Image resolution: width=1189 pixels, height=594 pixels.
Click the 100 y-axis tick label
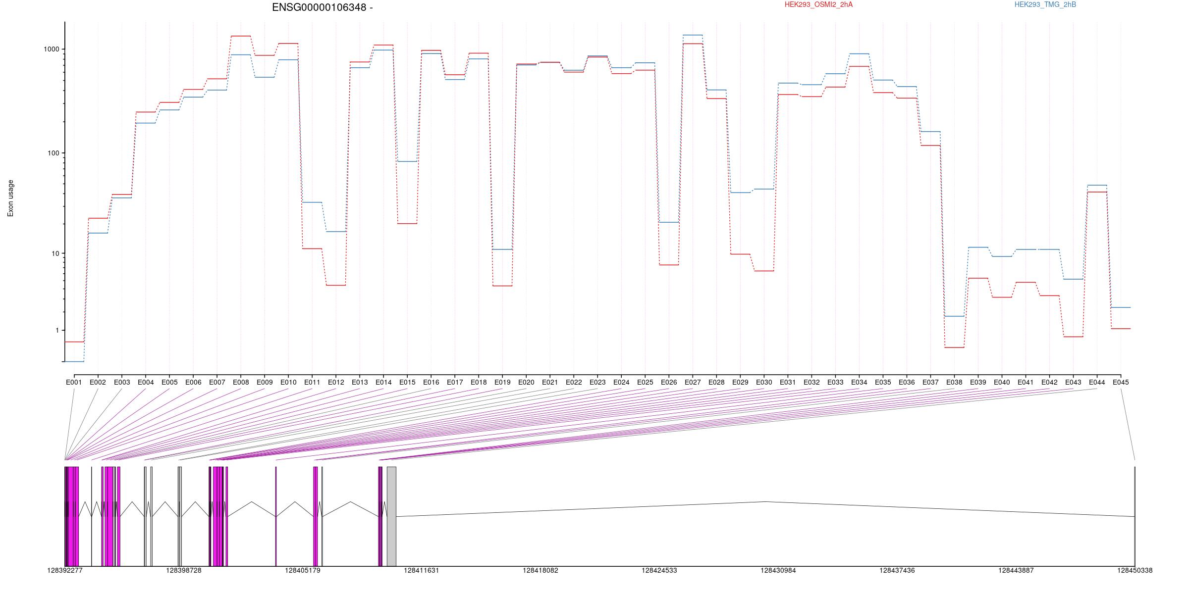coord(54,153)
